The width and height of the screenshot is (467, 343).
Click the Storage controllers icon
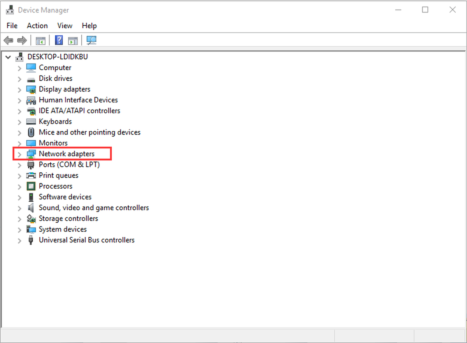[31, 219]
